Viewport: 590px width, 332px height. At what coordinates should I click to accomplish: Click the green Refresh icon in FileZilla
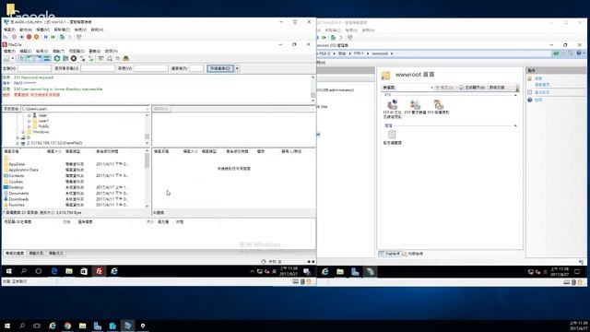(x=57, y=59)
